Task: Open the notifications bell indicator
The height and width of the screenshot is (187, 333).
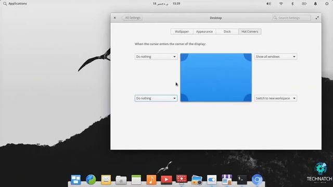Action: pyautogui.click(x=315, y=4)
